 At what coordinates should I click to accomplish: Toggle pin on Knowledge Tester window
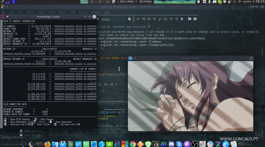(x=7, y=16)
